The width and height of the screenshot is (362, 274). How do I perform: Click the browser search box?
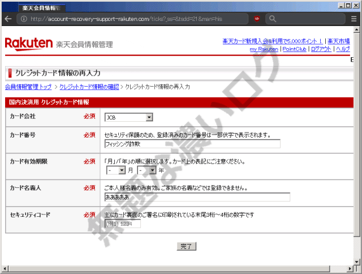pyautogui.click(x=305, y=19)
